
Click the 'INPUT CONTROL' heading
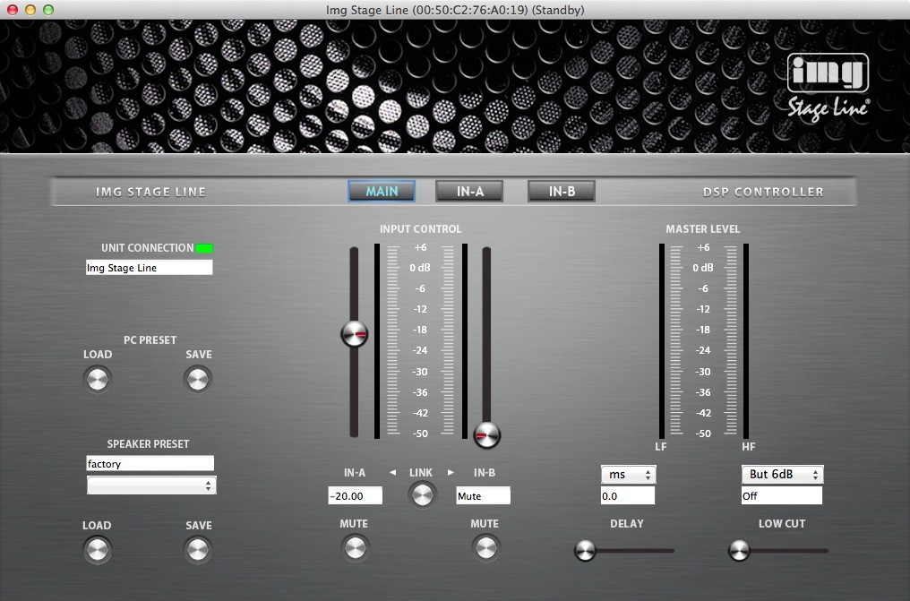coord(421,229)
